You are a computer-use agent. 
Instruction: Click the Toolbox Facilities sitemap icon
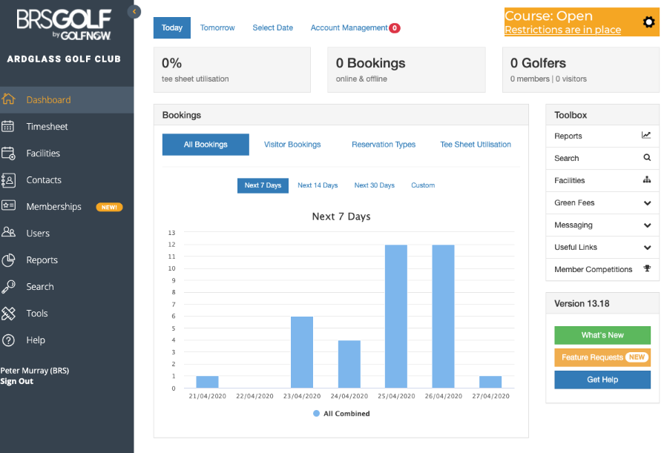click(x=647, y=179)
